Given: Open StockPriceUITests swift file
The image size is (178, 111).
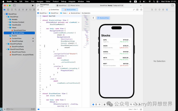Looking at the screenshot, I should click(19, 52).
